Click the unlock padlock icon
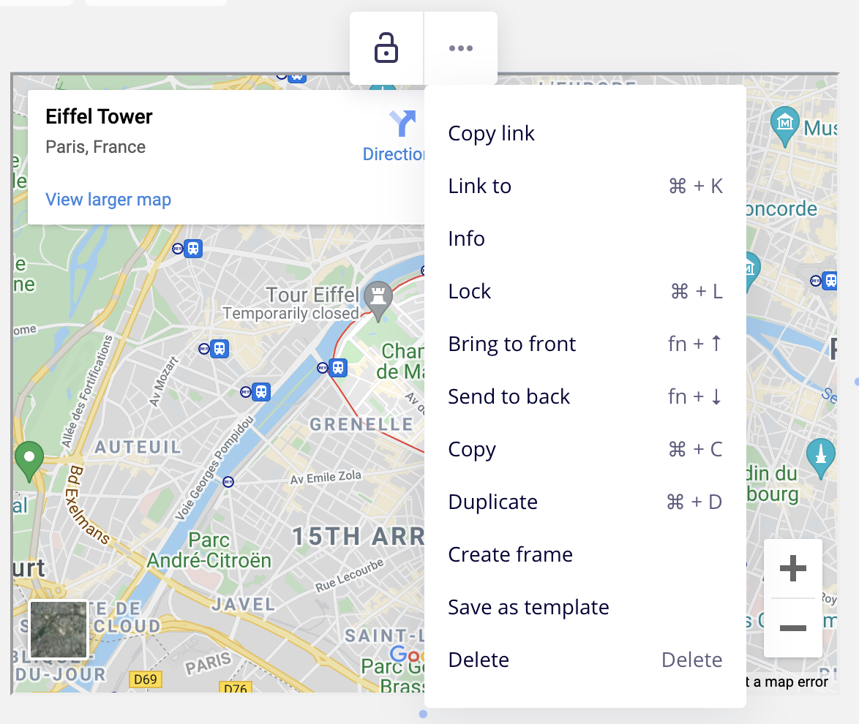The height and width of the screenshot is (724, 859). tap(386, 48)
